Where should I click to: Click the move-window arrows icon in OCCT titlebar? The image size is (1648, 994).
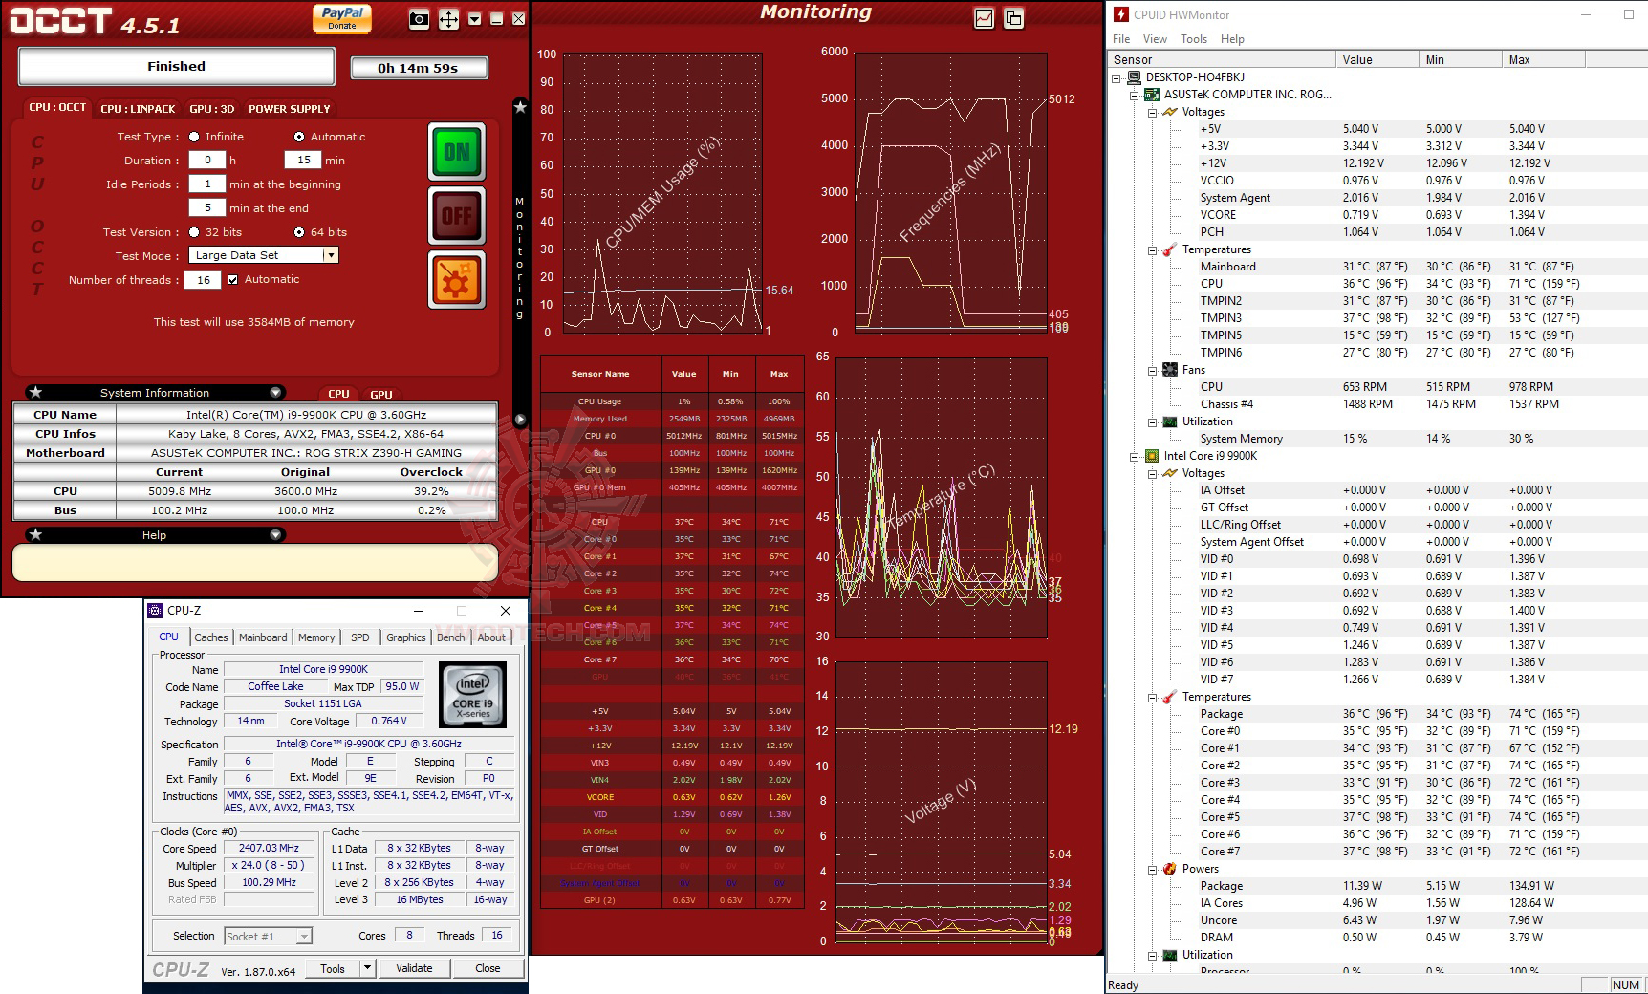pyautogui.click(x=449, y=16)
